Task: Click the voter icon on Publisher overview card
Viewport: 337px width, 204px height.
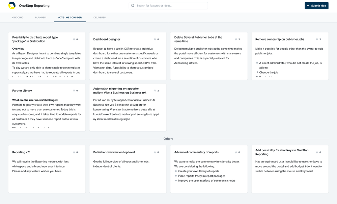Action: tap(155, 152)
